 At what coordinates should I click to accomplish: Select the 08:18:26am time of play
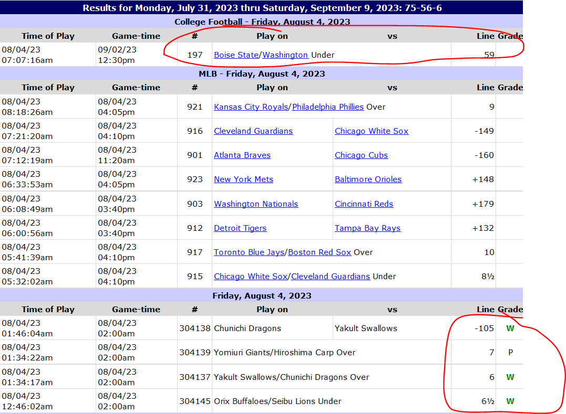[x=27, y=112]
